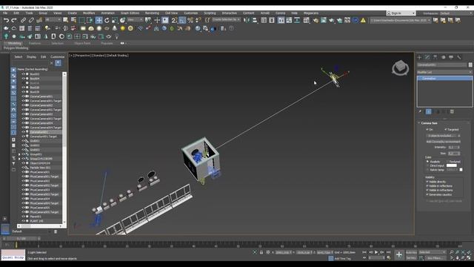Open the selection filter All dropdown
This screenshot has width=474, height=267.
pyautogui.click(x=53, y=20)
